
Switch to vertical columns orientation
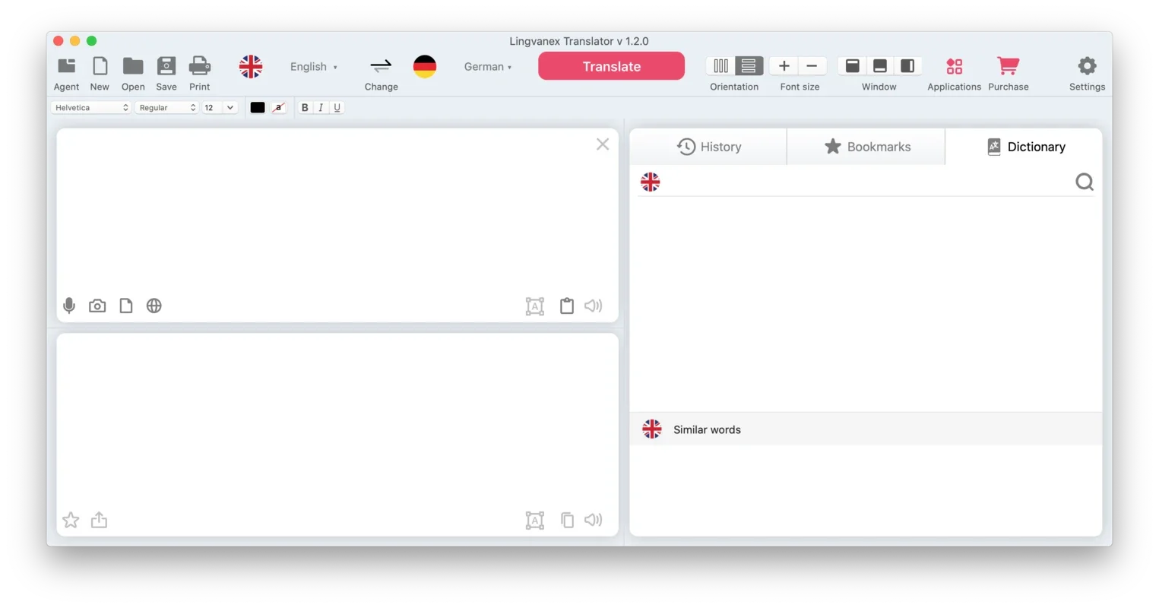tap(720, 66)
